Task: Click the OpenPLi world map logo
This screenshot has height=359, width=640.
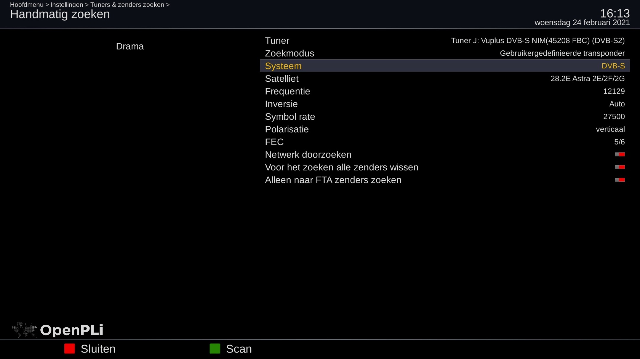Action: click(x=24, y=330)
